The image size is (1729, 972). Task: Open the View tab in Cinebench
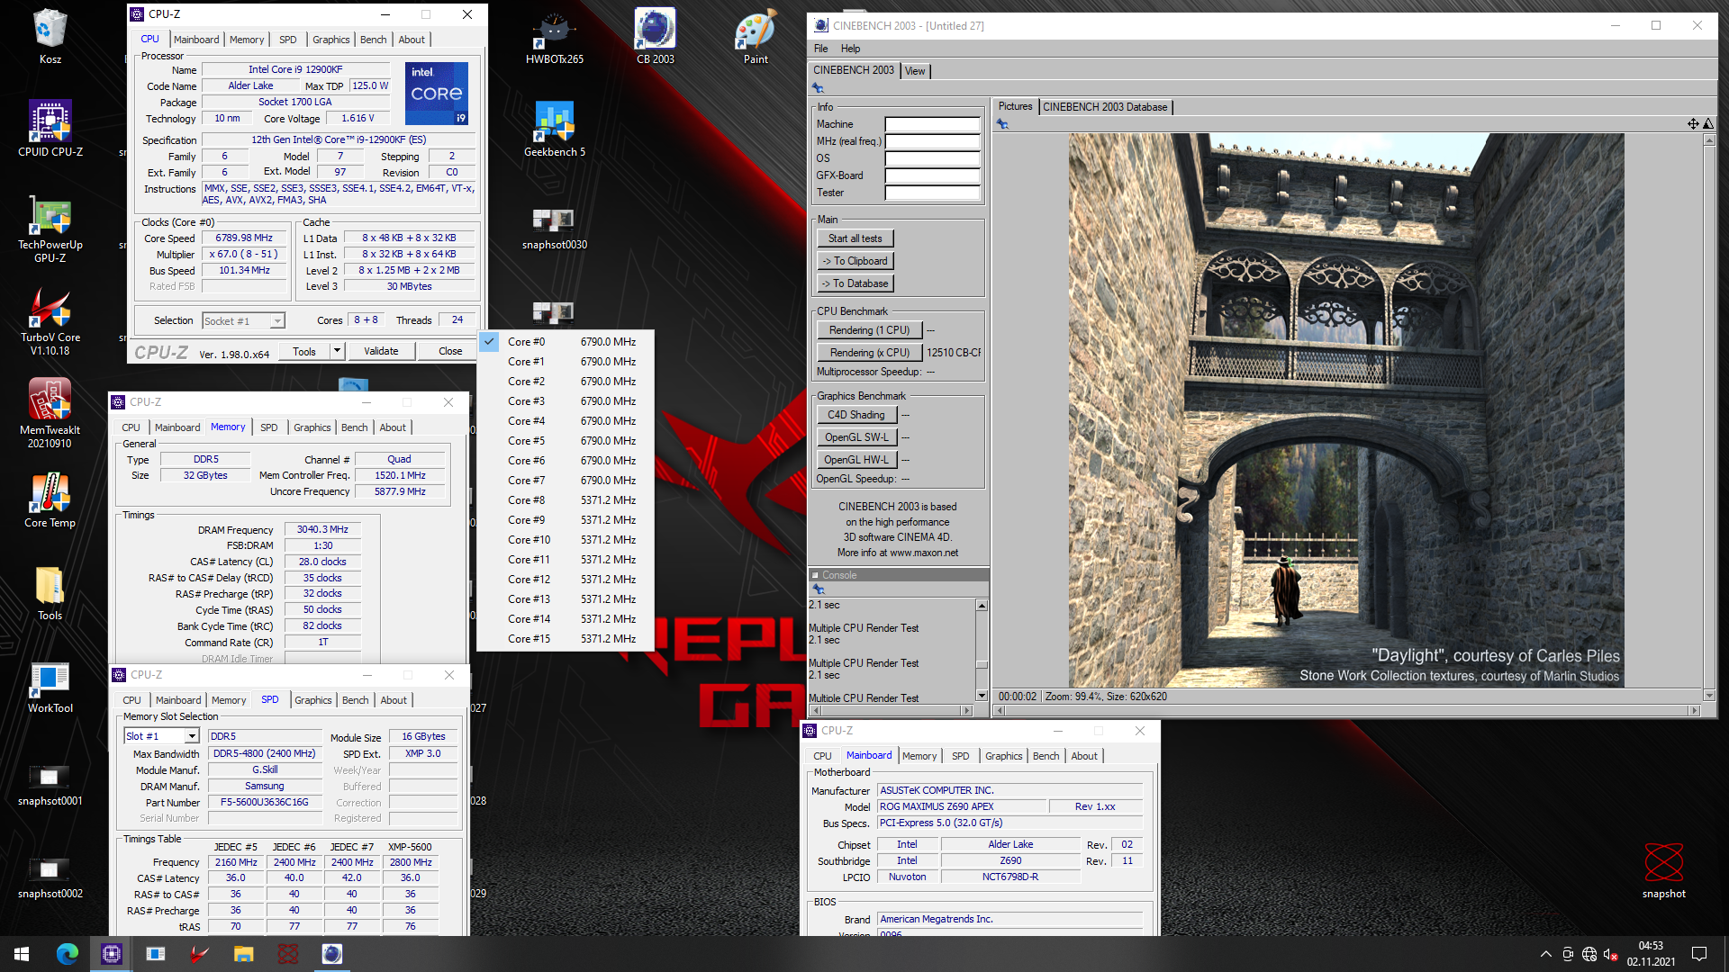pos(915,71)
